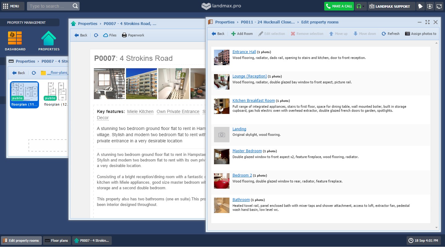Open the Kitchen Breakfast Room link
This screenshot has width=445, height=247.
(x=253, y=101)
